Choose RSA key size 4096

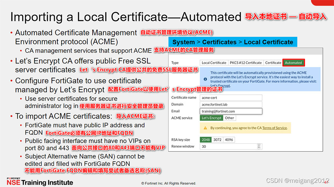229,140
